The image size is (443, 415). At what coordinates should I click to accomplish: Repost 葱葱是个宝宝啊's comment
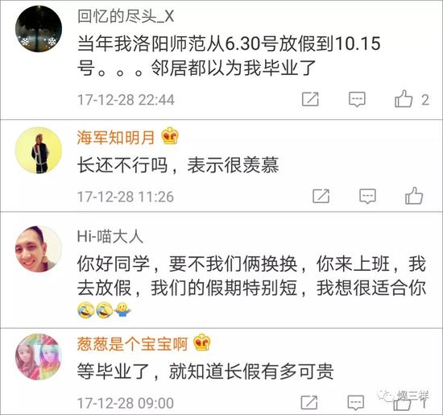309,403
